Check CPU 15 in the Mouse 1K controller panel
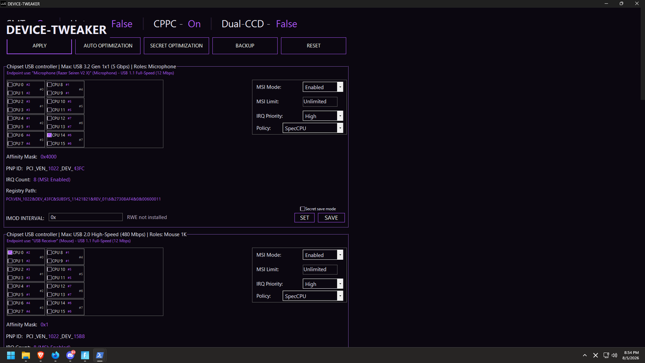645x363 pixels. pos(49,311)
